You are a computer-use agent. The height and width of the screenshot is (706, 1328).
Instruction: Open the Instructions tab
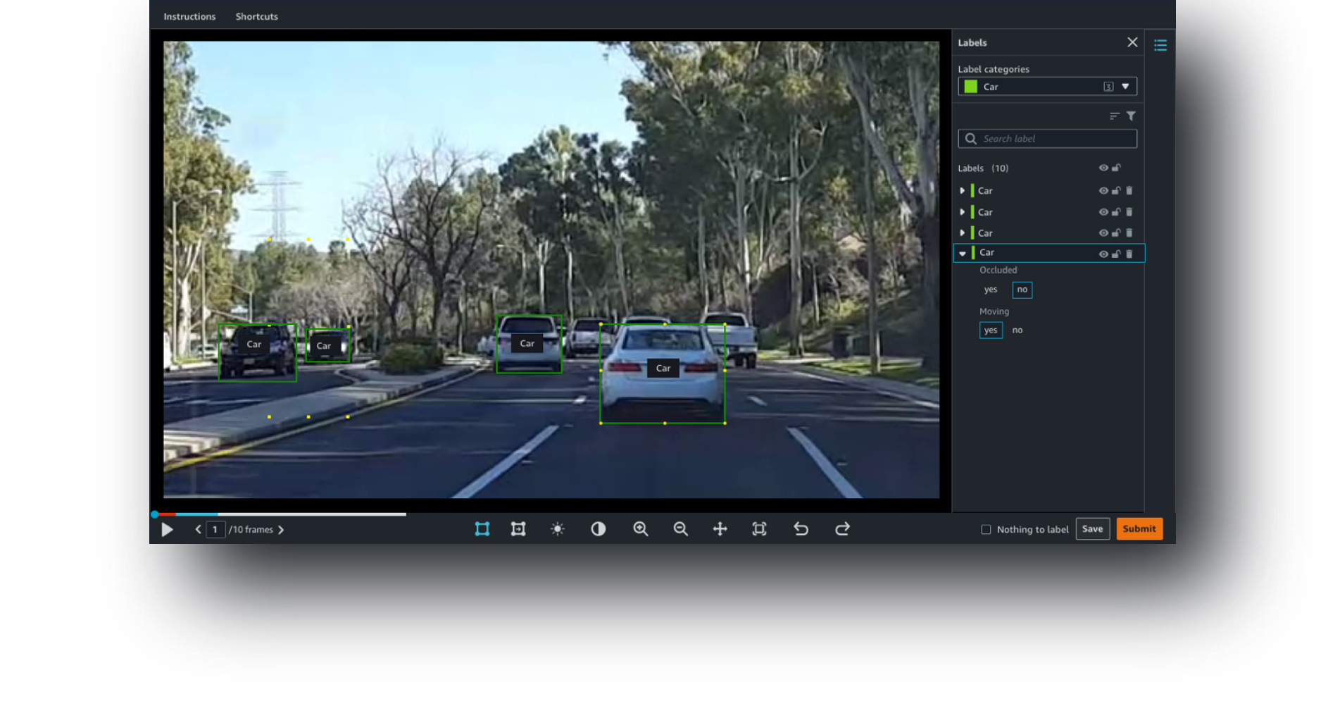(189, 16)
